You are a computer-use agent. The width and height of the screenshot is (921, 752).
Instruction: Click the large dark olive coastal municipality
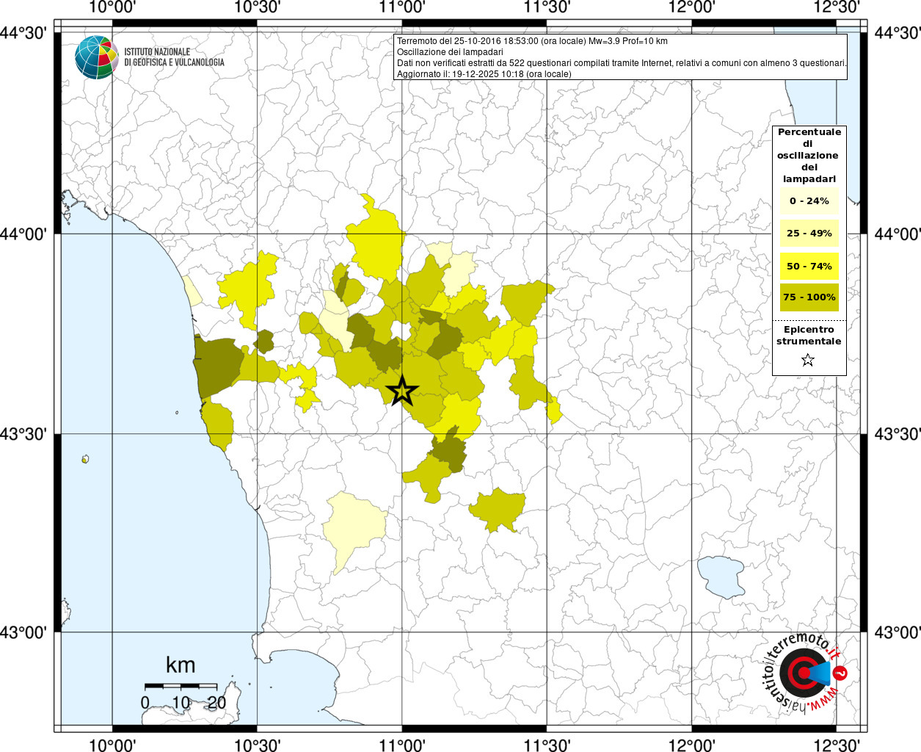click(x=218, y=362)
